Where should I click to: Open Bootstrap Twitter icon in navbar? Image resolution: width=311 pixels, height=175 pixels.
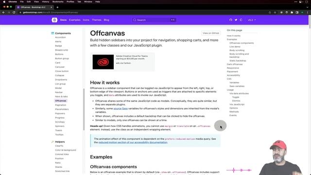(x=236, y=20)
